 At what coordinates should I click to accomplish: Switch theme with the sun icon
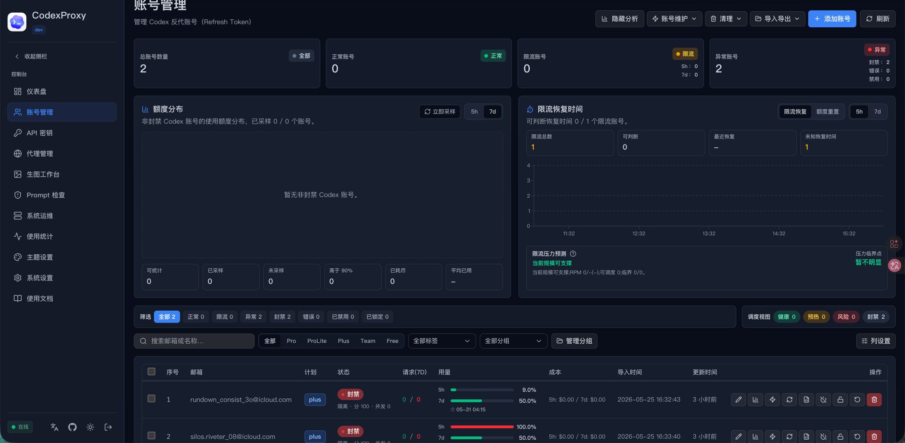90,427
